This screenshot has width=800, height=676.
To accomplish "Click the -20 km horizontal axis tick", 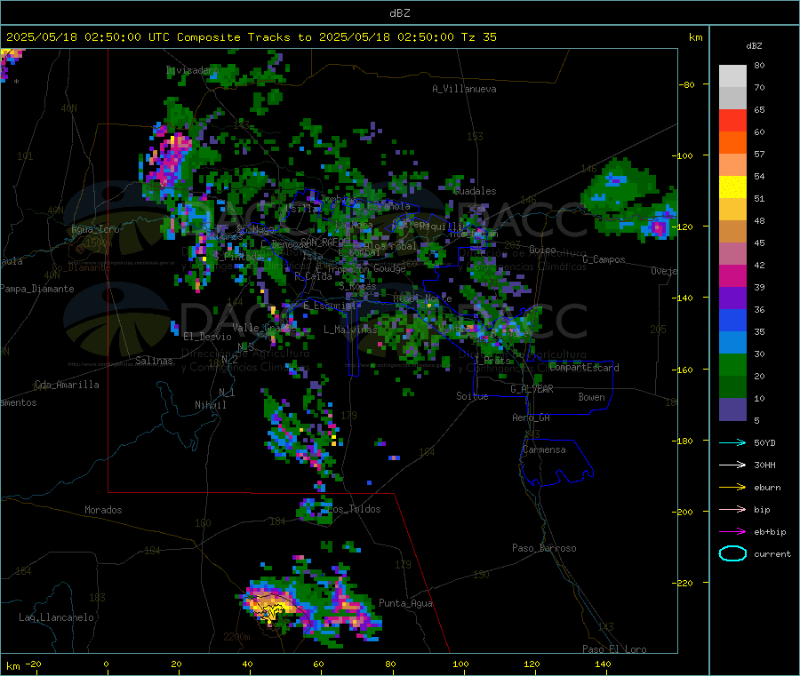I will (33, 664).
